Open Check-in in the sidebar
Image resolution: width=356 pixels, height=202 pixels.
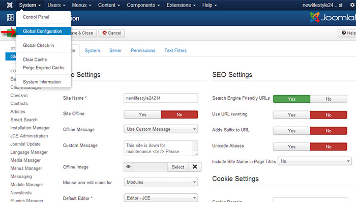click(19, 96)
